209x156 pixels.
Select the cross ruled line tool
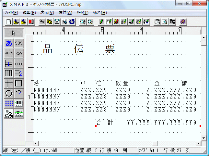tap(9, 83)
